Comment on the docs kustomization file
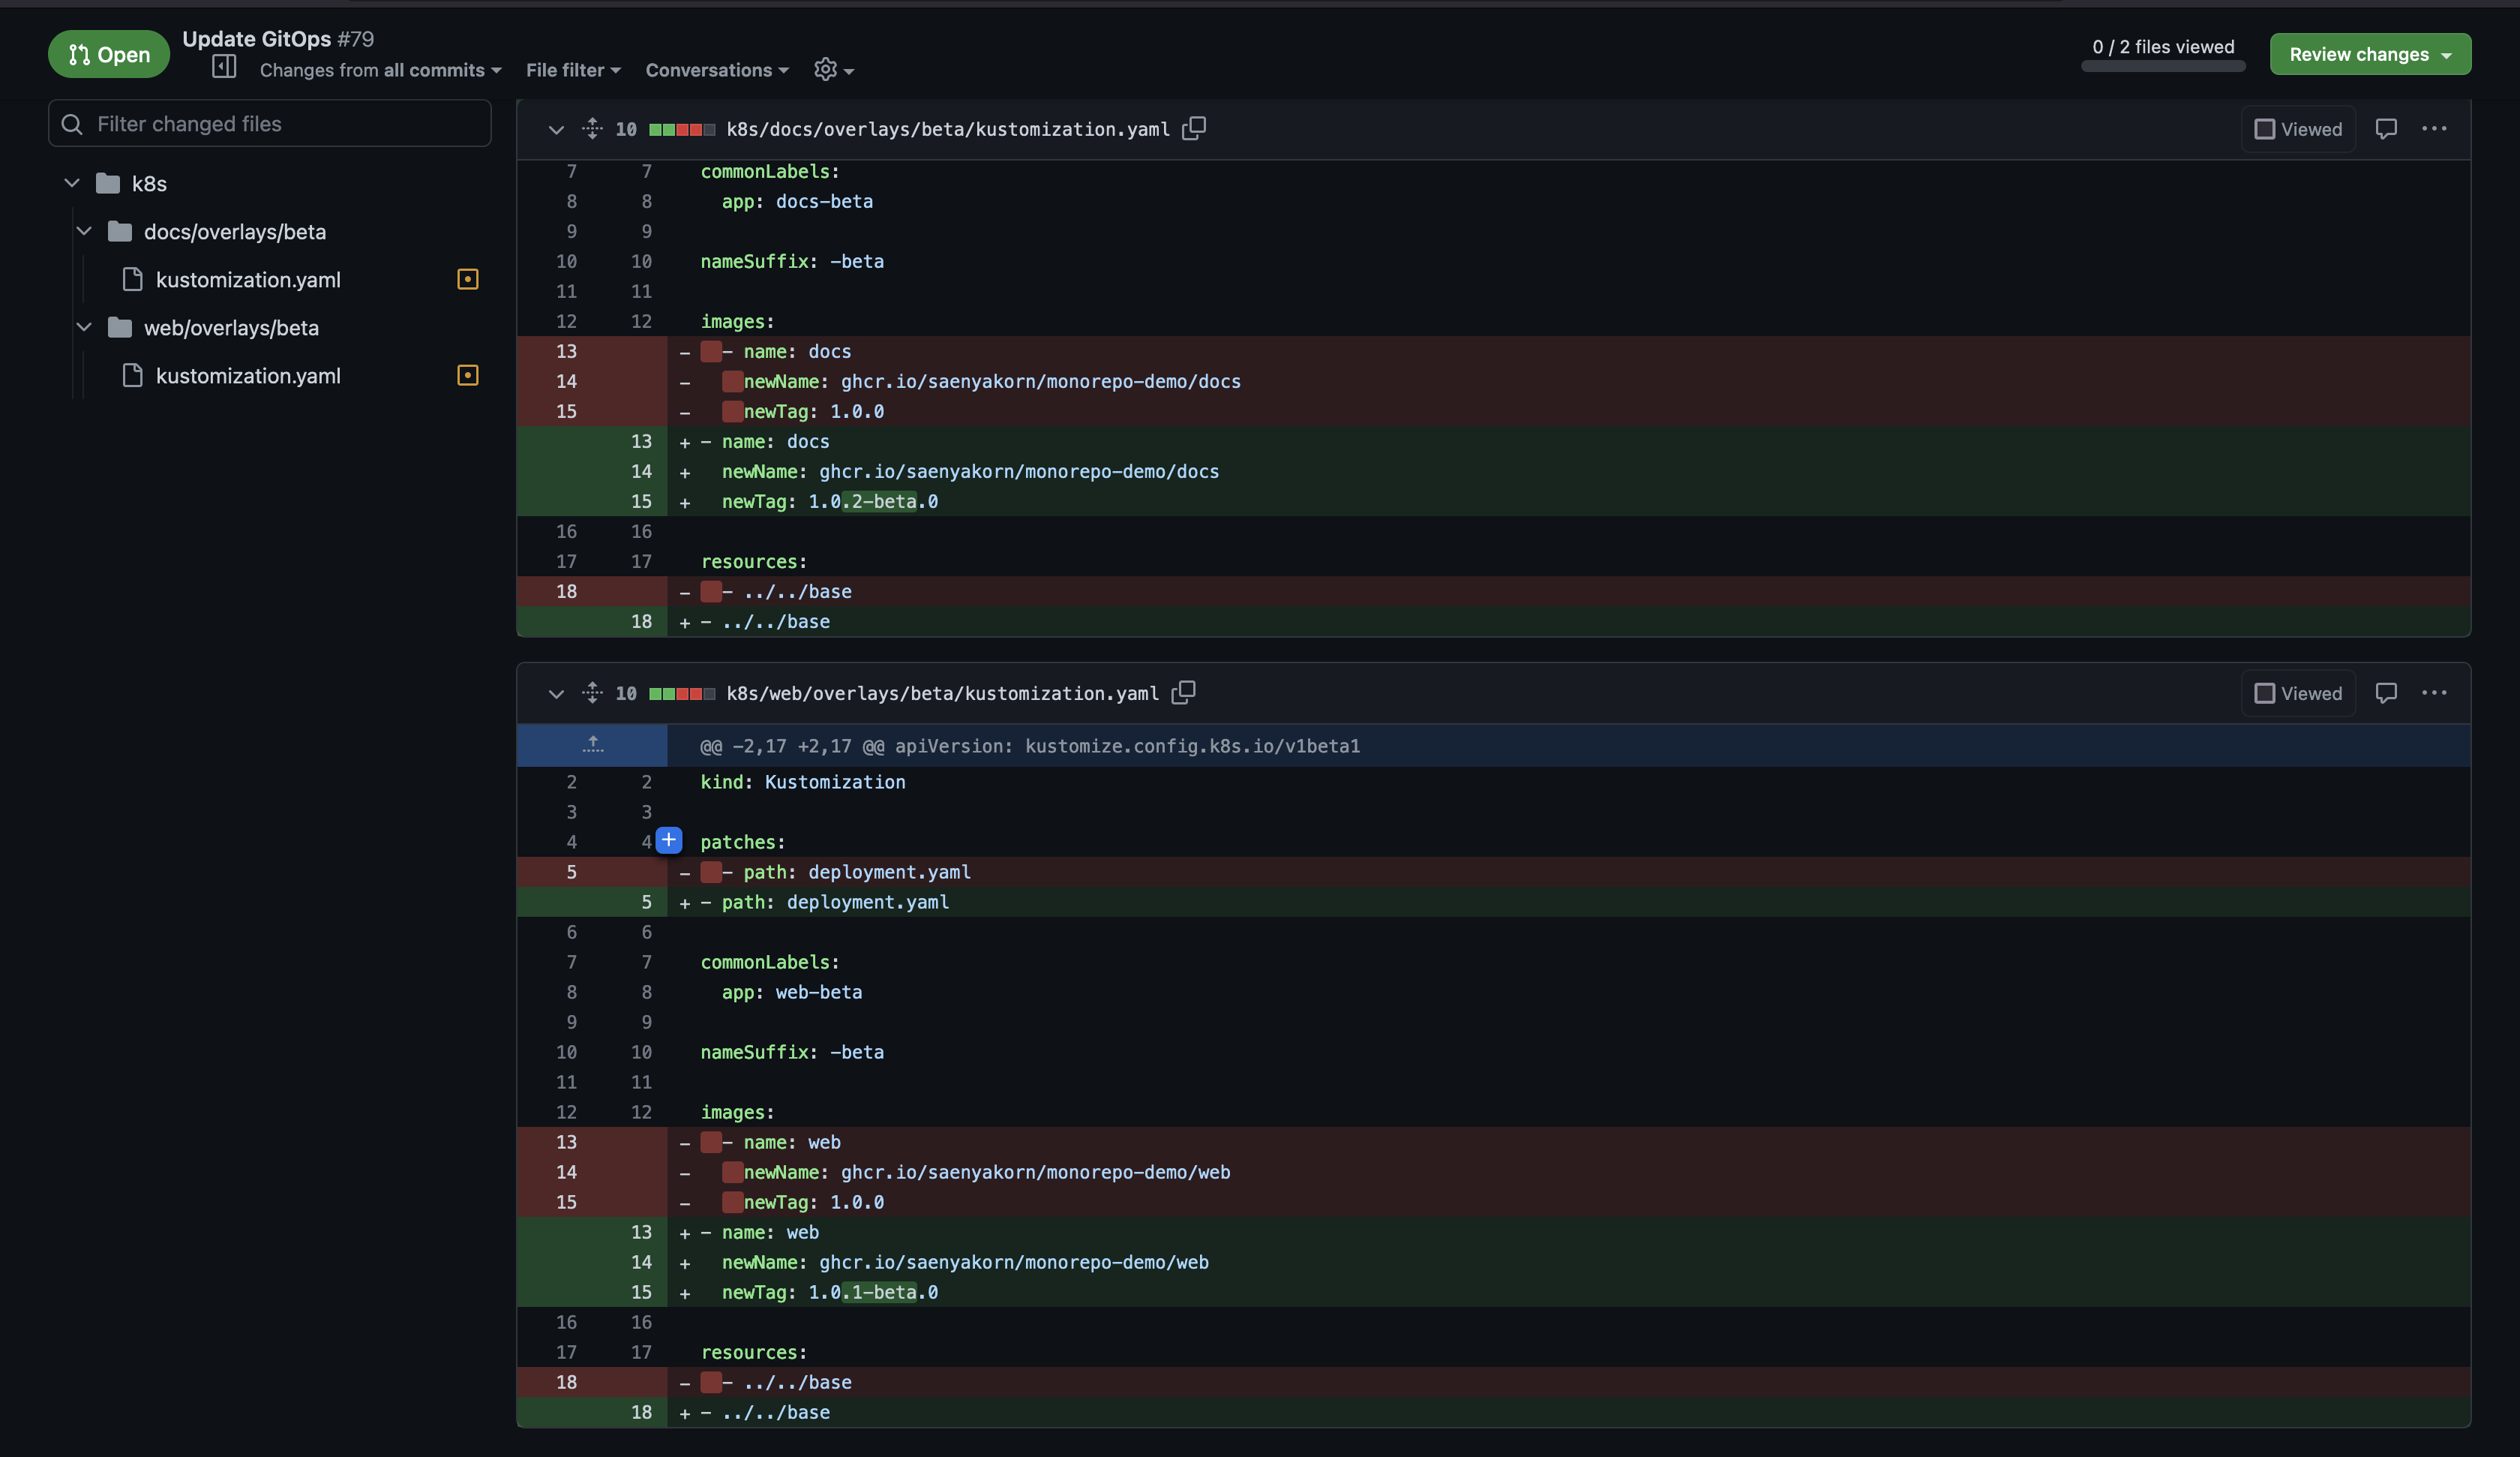 (x=2386, y=128)
